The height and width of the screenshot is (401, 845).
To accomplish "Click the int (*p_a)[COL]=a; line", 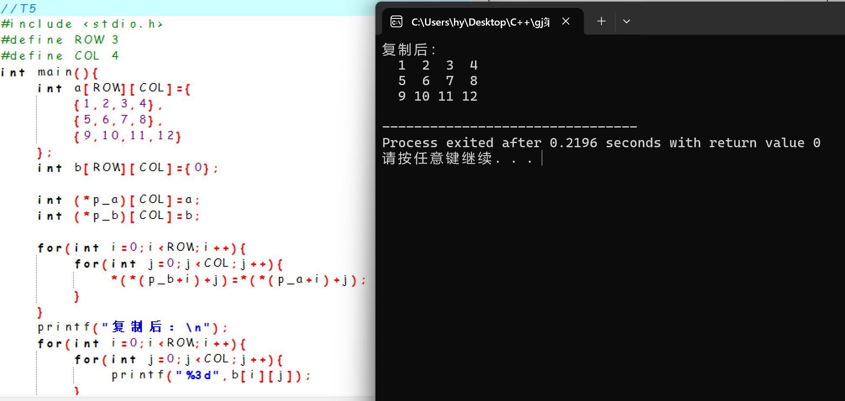I will 118,200.
